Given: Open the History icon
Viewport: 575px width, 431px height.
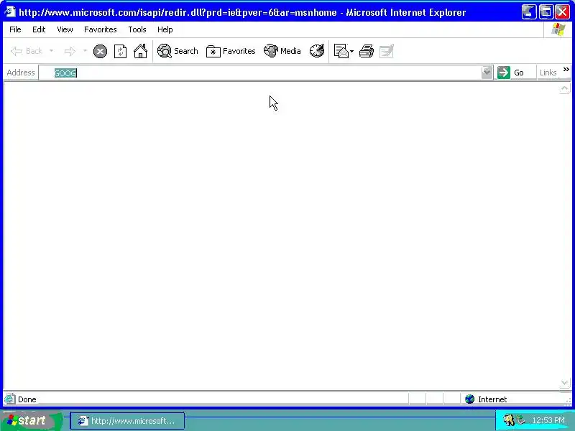Looking at the screenshot, I should (x=317, y=51).
